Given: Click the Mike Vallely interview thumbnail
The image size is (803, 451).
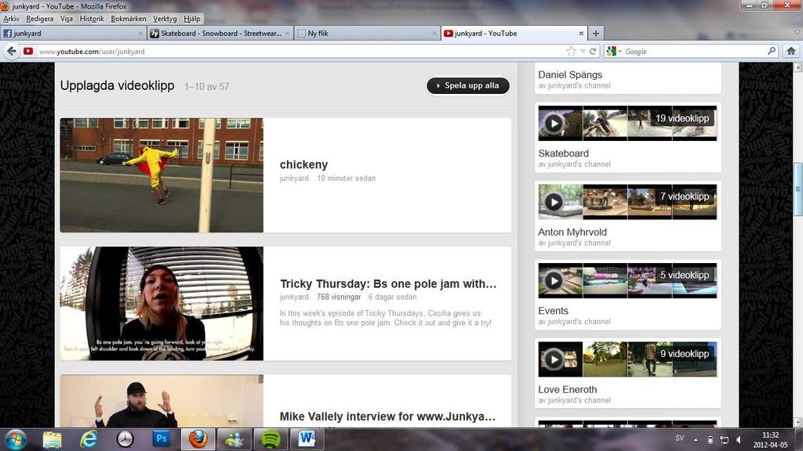Looking at the screenshot, I should 162,402.
